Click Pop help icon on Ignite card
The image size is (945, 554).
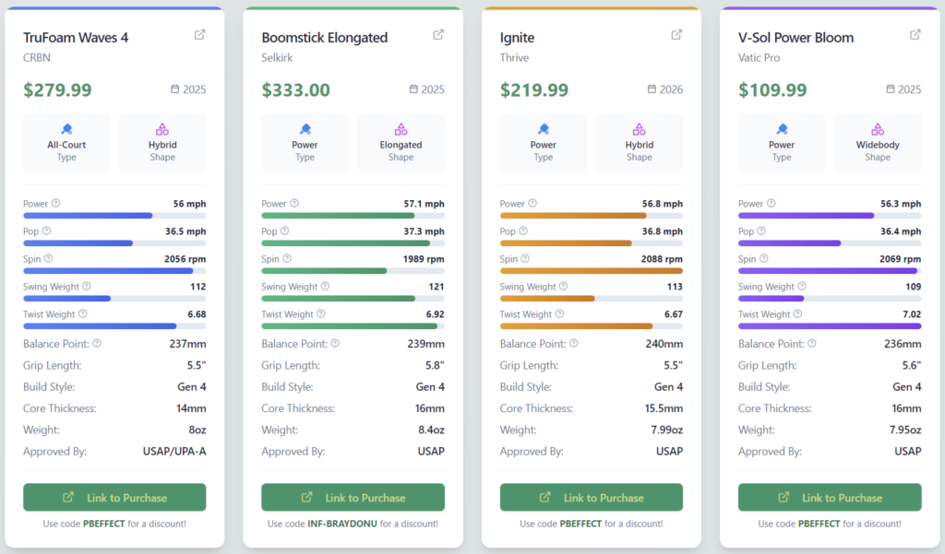(523, 231)
